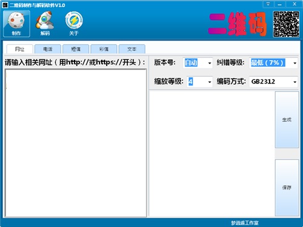This screenshot has width=303, height=227.
Task: Select the 制作 (create) toolbar icon
Action: pyautogui.click(x=16, y=24)
